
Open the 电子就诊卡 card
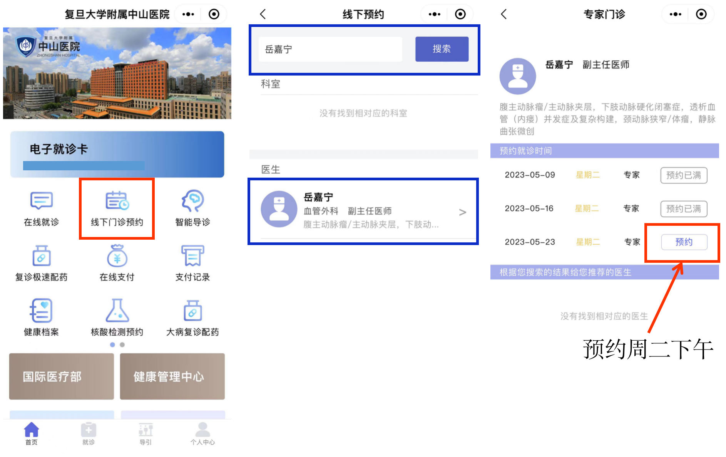117,154
